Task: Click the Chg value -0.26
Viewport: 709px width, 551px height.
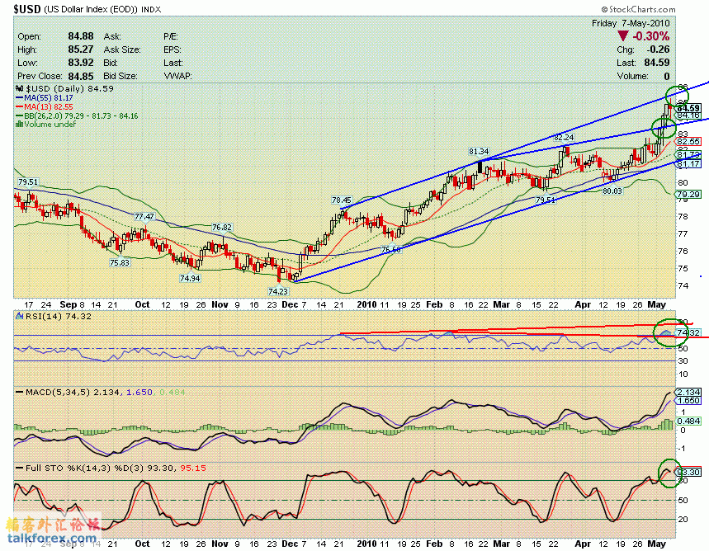Action: [x=658, y=49]
